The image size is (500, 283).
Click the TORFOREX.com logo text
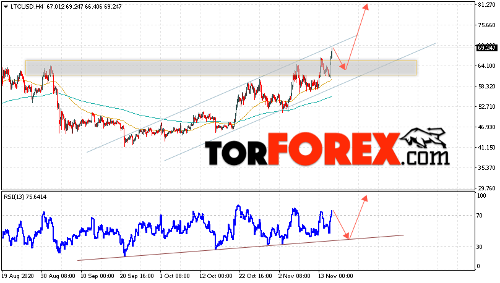click(327, 150)
